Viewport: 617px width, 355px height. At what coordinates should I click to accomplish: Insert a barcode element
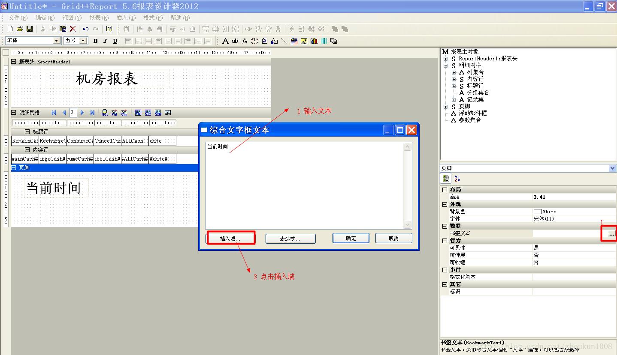click(324, 41)
